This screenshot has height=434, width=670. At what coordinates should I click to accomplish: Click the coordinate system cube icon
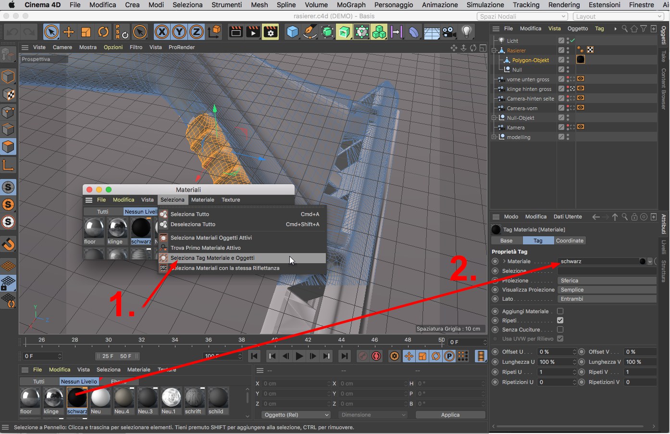coord(215,32)
